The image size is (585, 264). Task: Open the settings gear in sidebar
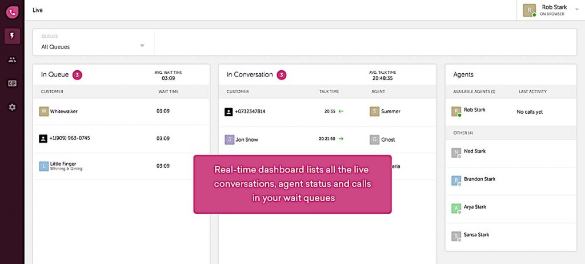tap(12, 107)
